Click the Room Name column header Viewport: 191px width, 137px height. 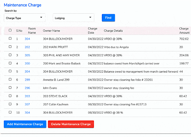[x=32, y=30]
